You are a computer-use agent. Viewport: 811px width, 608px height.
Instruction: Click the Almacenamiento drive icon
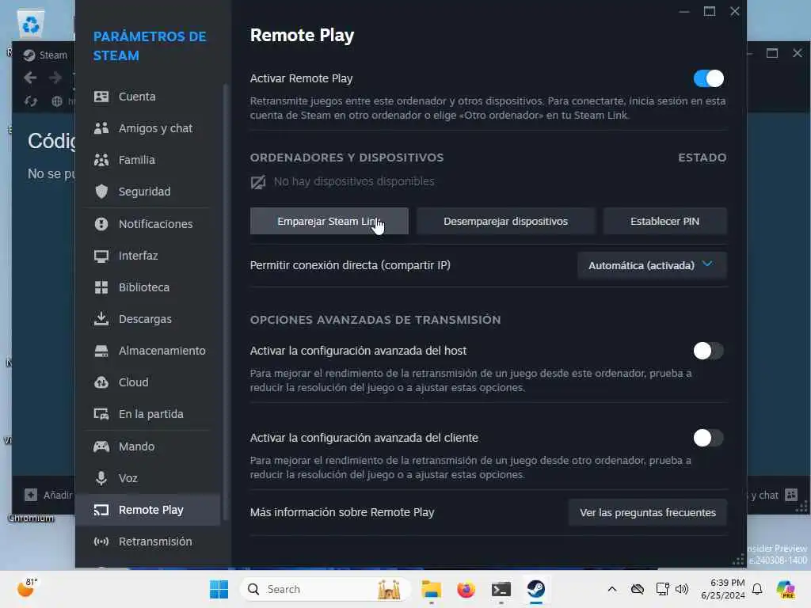(x=101, y=351)
